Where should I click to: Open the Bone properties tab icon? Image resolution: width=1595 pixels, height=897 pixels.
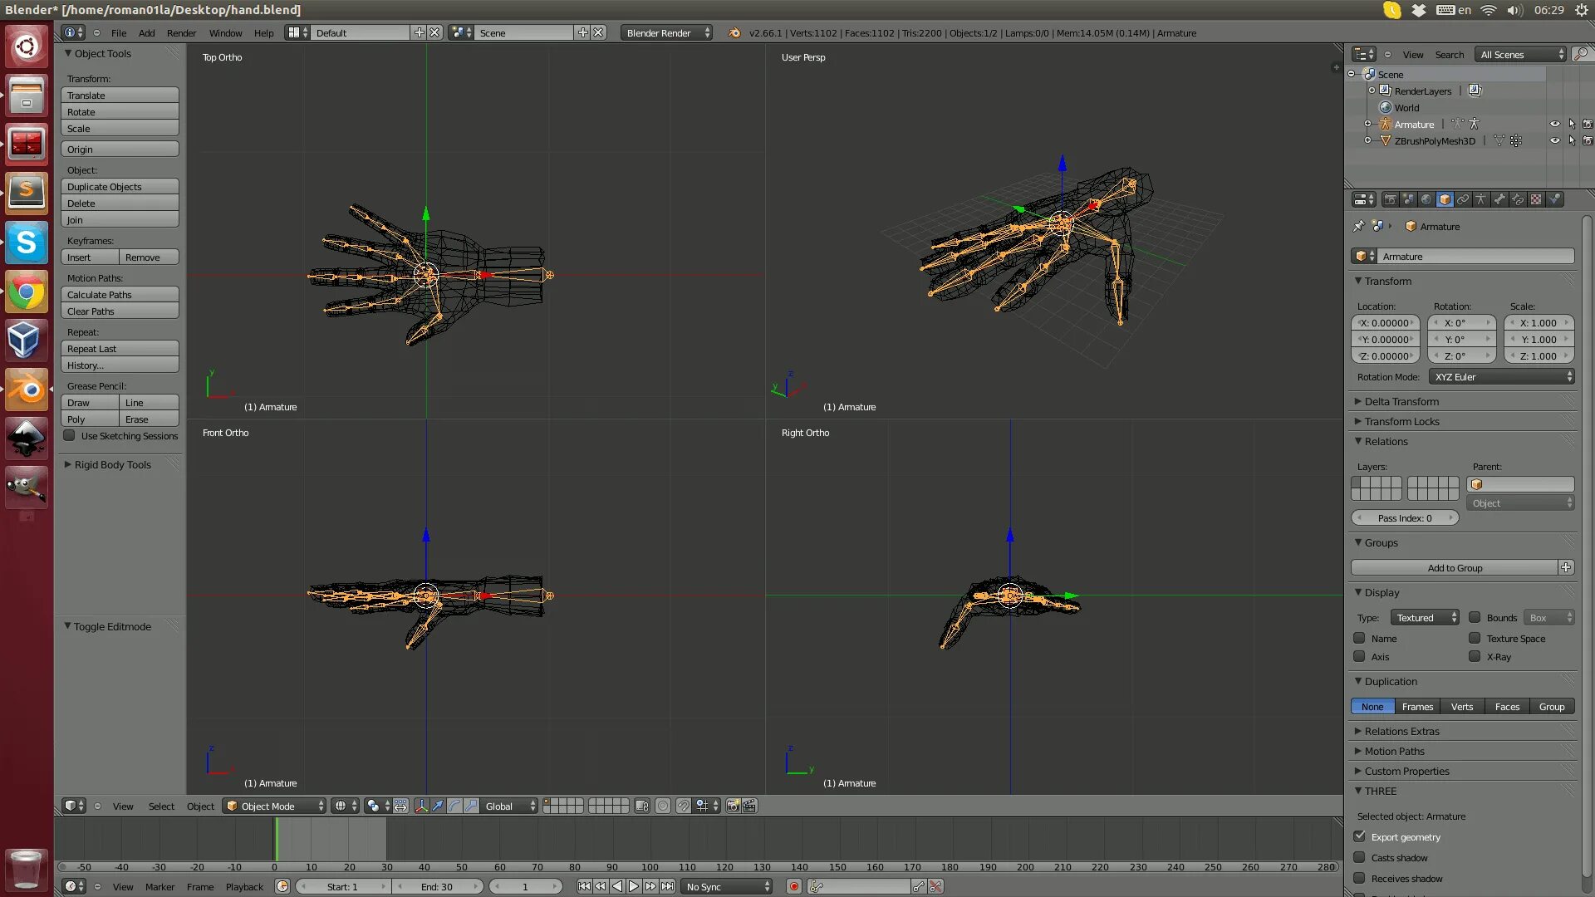(x=1499, y=199)
